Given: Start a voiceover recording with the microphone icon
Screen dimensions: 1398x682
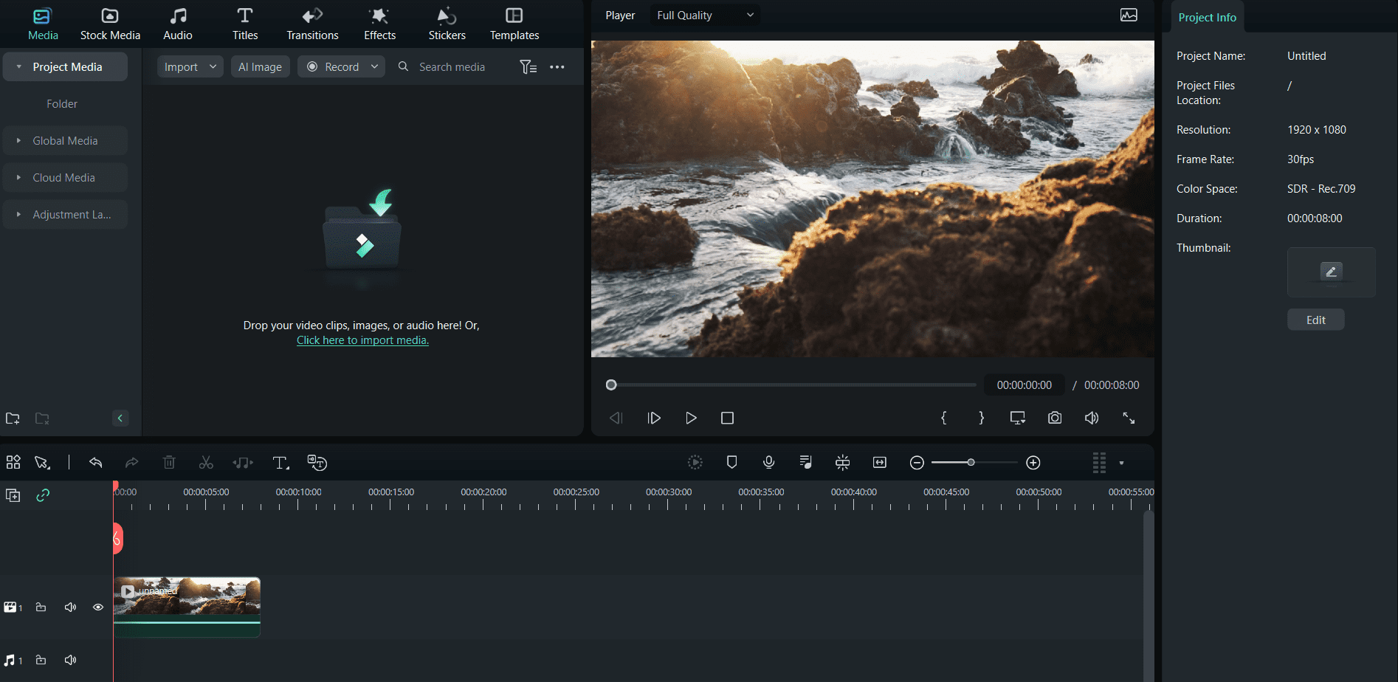Looking at the screenshot, I should click(x=768, y=462).
